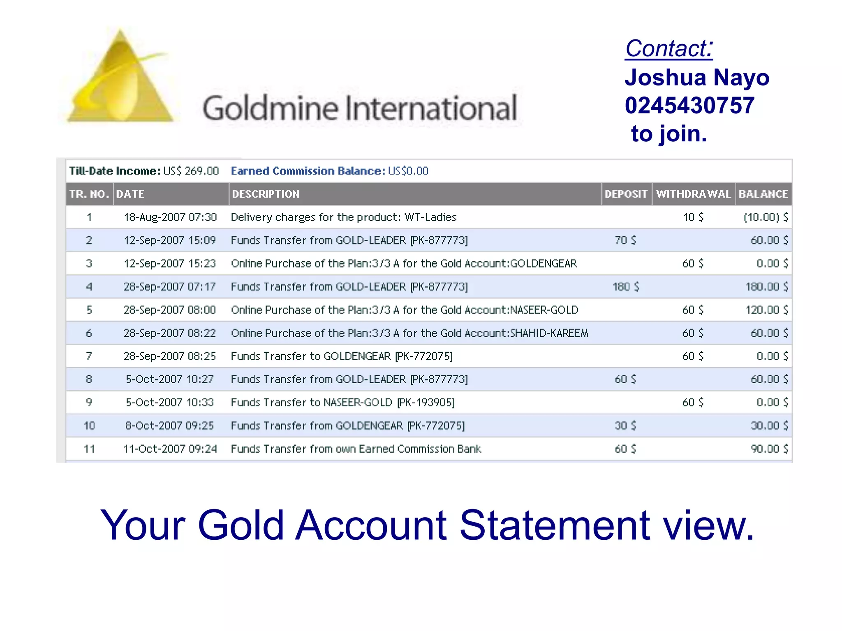The width and height of the screenshot is (842, 631).
Task: Select the SHAHID-KAREEM plan purchase description
Action: coord(409,333)
